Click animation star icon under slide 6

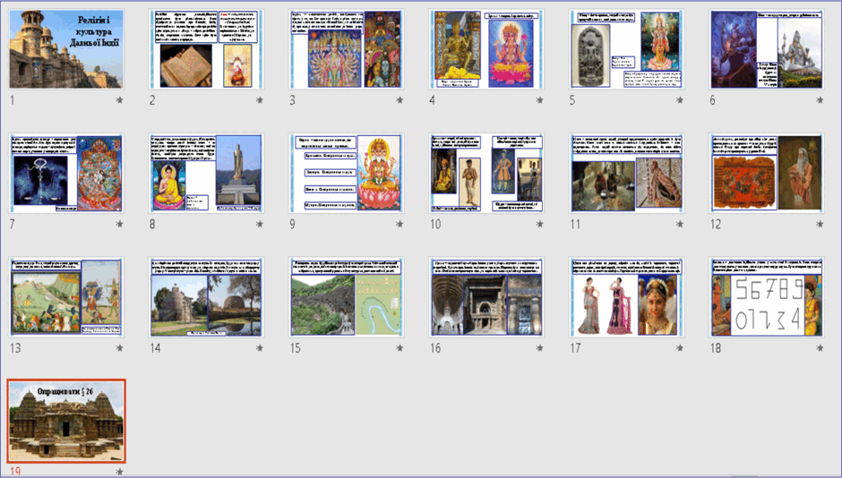[820, 99]
